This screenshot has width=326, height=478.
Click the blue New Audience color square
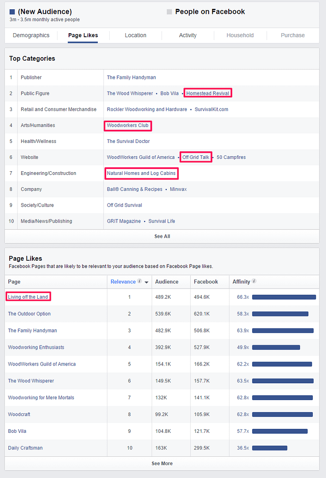[x=12, y=12]
